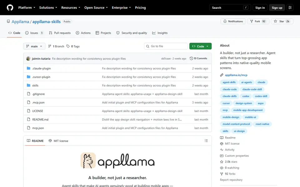
Task: Open the README.md file
Action: pos(40,119)
